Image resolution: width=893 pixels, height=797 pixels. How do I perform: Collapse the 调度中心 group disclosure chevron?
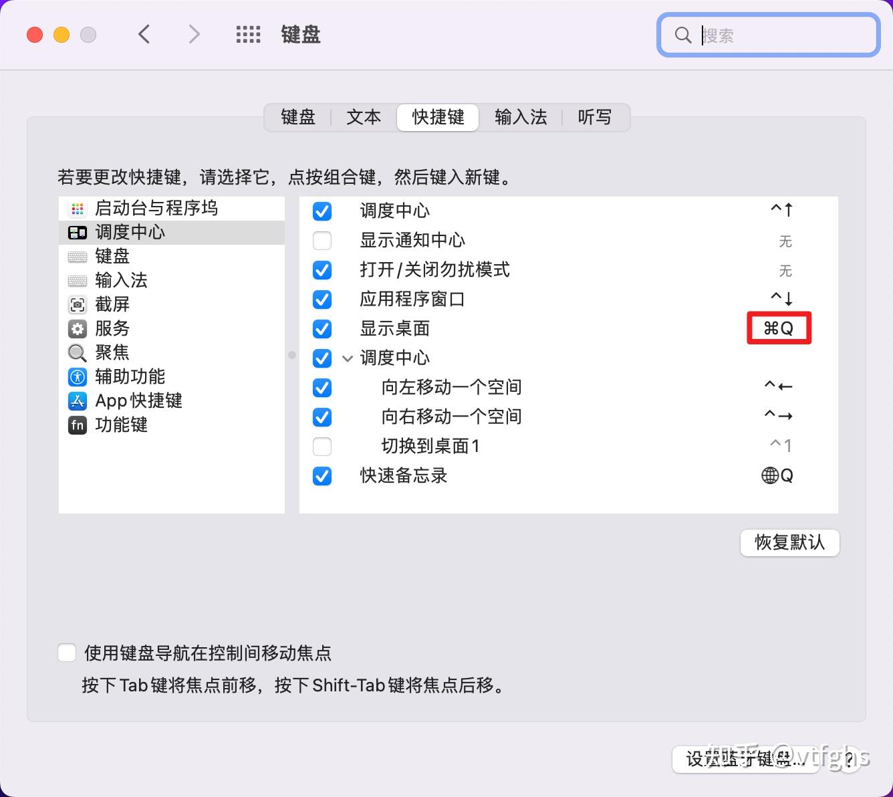(x=348, y=358)
